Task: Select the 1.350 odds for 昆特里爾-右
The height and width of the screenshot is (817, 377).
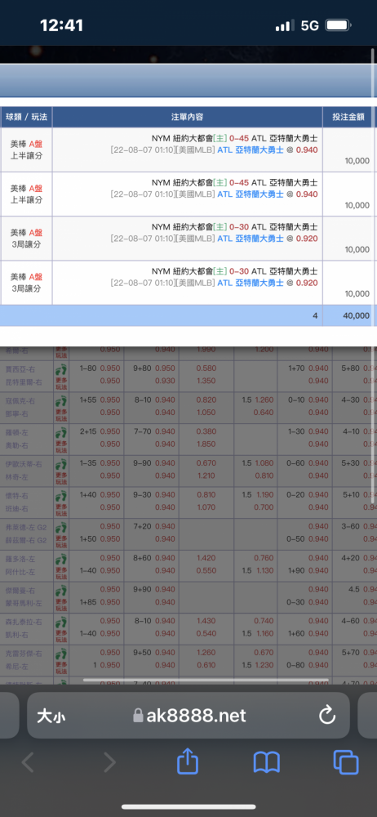Action: 206,381
